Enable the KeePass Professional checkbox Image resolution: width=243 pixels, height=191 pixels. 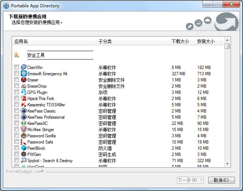click(16, 117)
